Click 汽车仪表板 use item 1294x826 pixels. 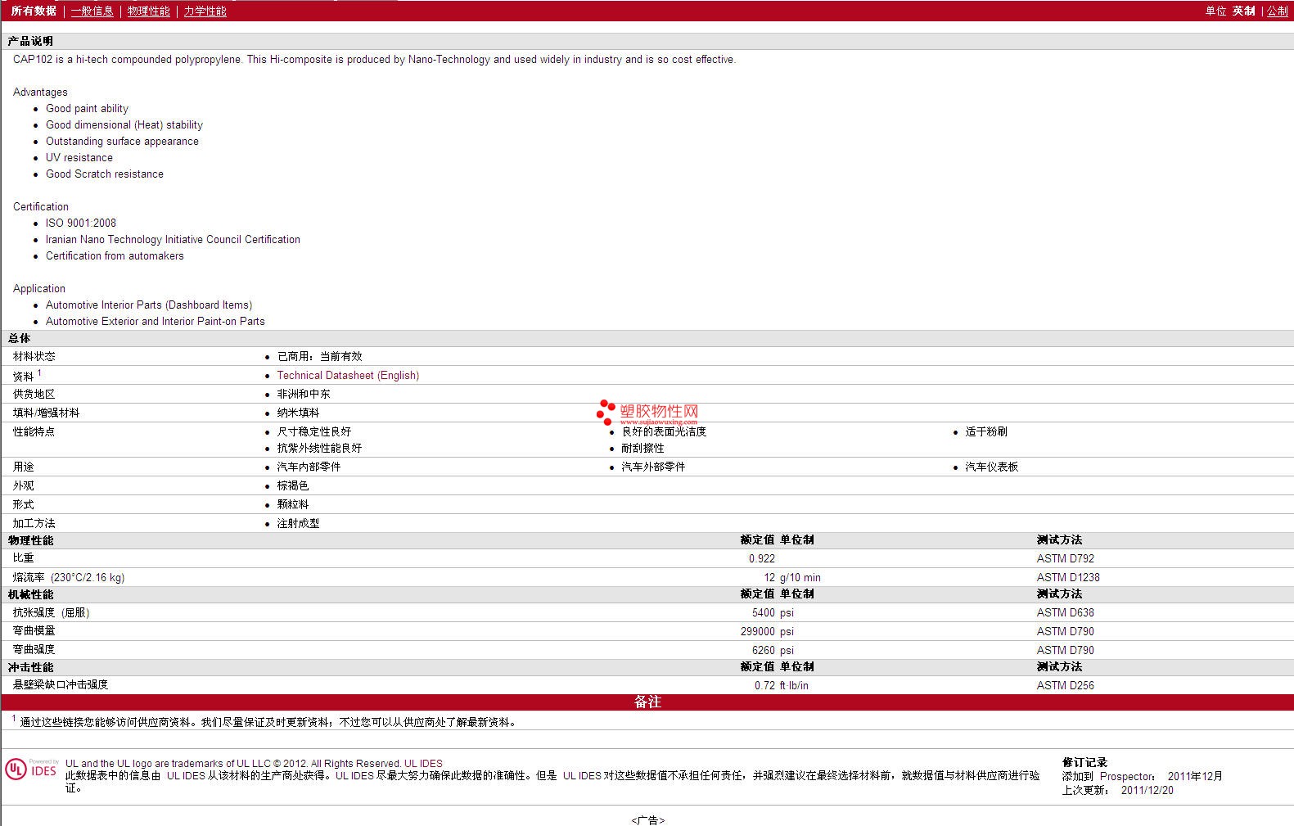[991, 467]
